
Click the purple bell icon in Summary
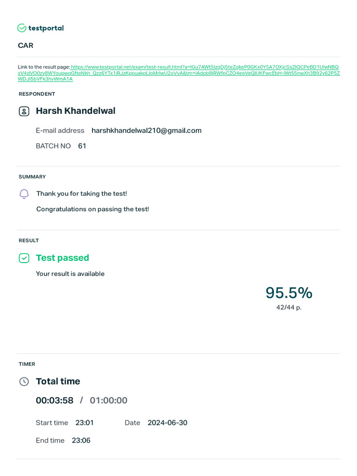click(24, 194)
